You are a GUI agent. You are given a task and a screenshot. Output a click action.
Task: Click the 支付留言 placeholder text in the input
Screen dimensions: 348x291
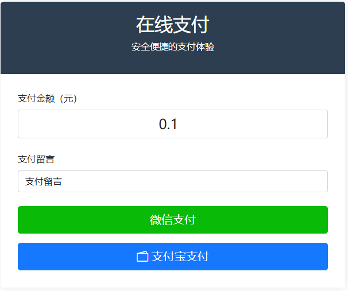[44, 181]
